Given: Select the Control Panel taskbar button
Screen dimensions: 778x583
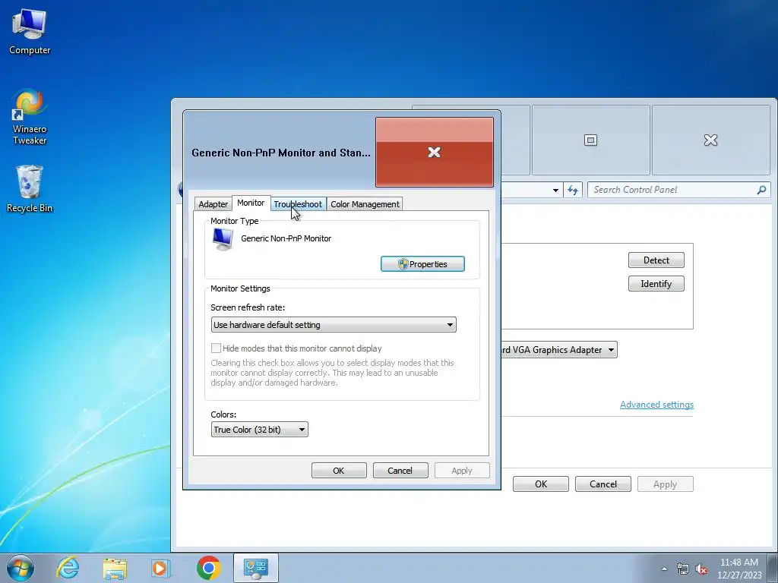Looking at the screenshot, I should point(255,568).
